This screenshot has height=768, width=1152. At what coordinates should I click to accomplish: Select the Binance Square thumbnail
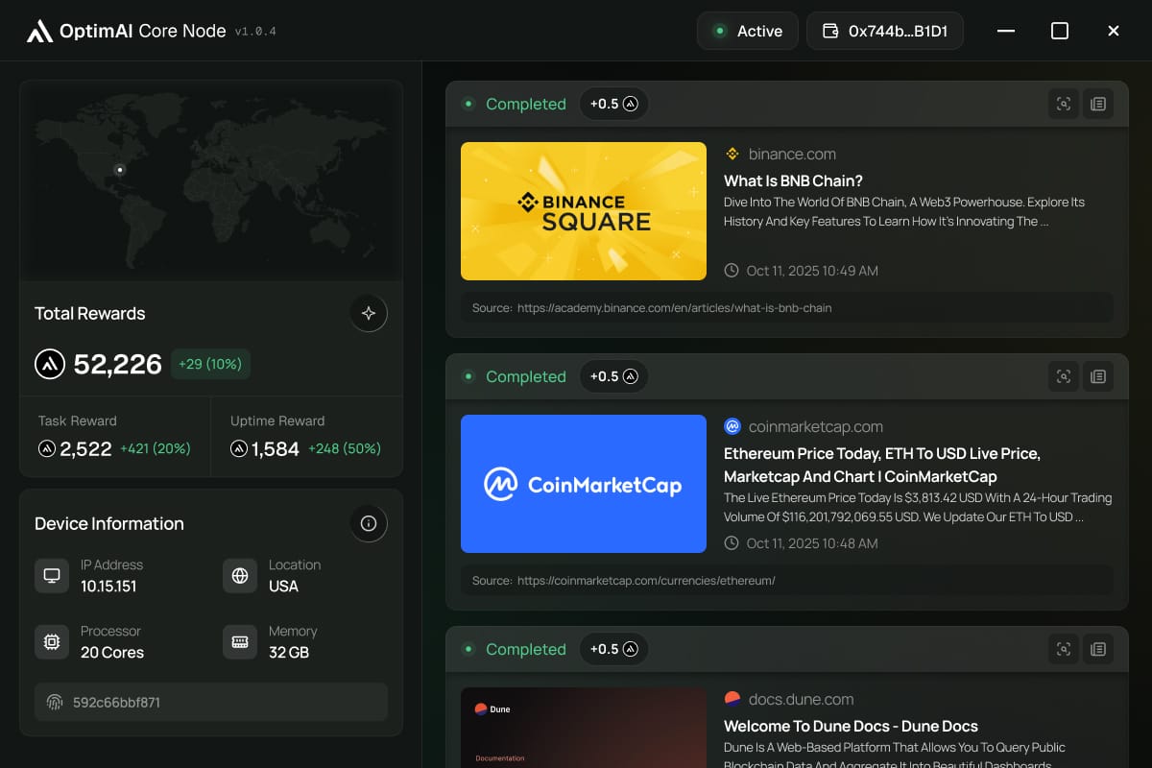(x=584, y=211)
